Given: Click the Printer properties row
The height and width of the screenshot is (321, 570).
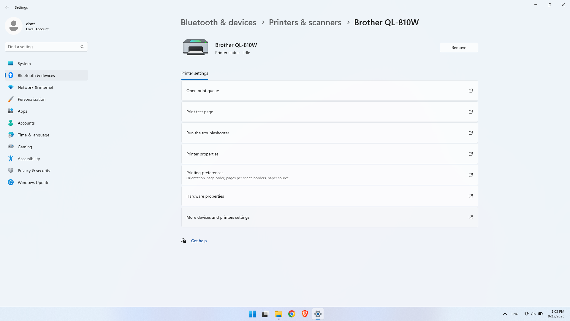Looking at the screenshot, I should 330,154.
